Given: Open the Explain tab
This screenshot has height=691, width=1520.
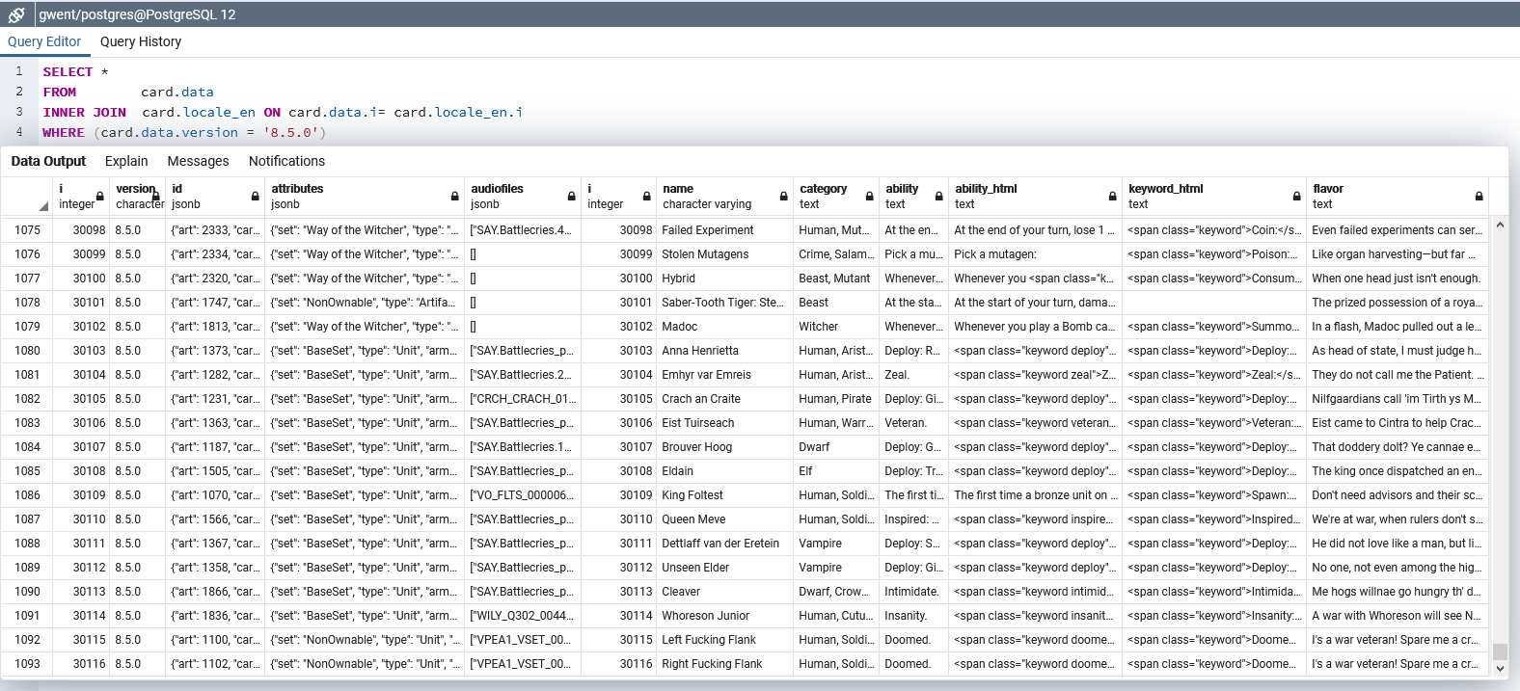Looking at the screenshot, I should click(x=126, y=161).
